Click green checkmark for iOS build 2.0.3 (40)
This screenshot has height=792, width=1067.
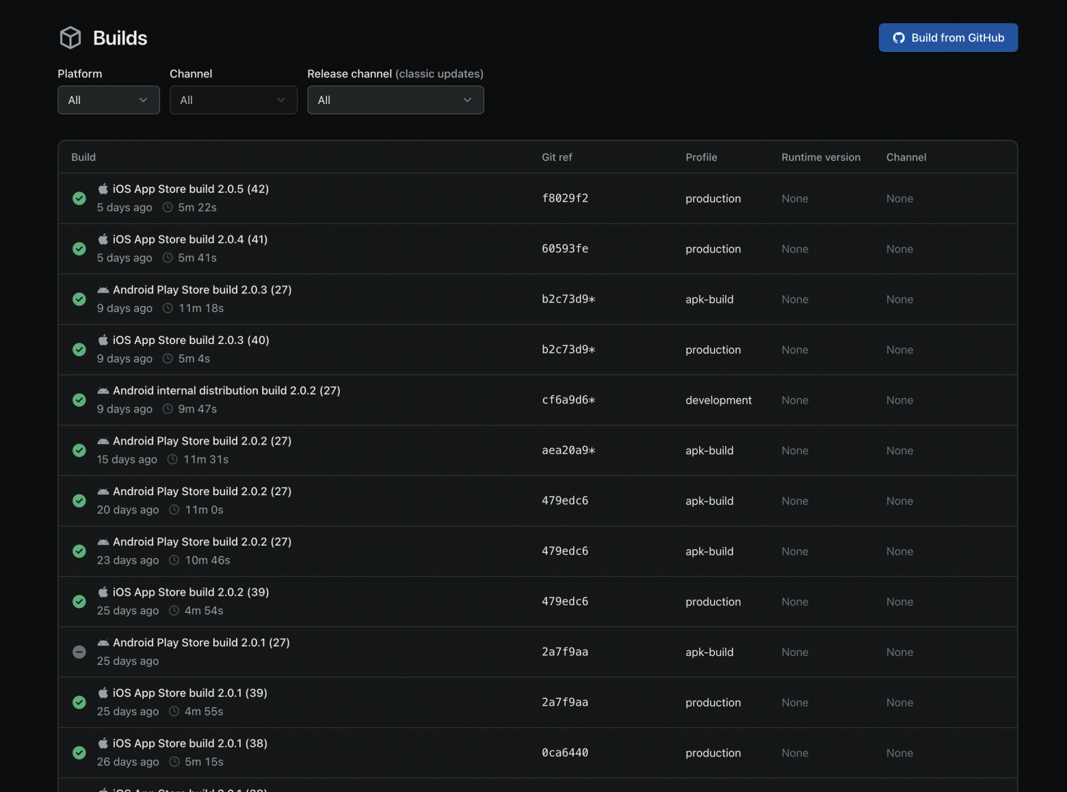click(x=79, y=349)
